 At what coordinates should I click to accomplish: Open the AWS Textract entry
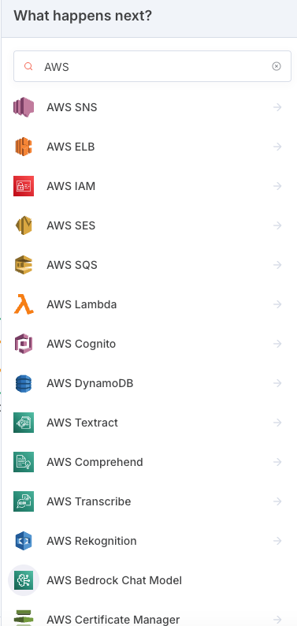[149, 423]
